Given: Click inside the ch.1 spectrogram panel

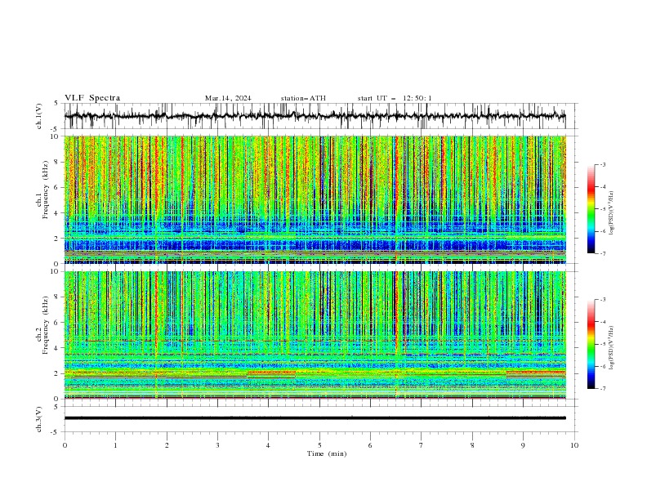Looking at the screenshot, I should pos(315,199).
